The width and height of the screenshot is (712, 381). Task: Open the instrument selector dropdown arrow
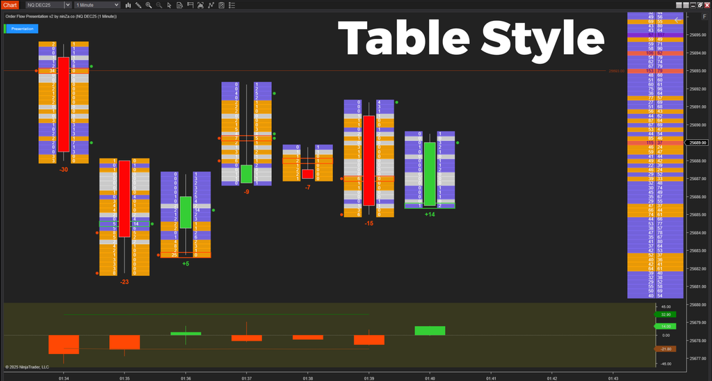(67, 5)
